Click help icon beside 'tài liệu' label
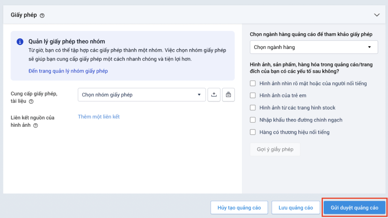The image size is (388, 218). 31,101
